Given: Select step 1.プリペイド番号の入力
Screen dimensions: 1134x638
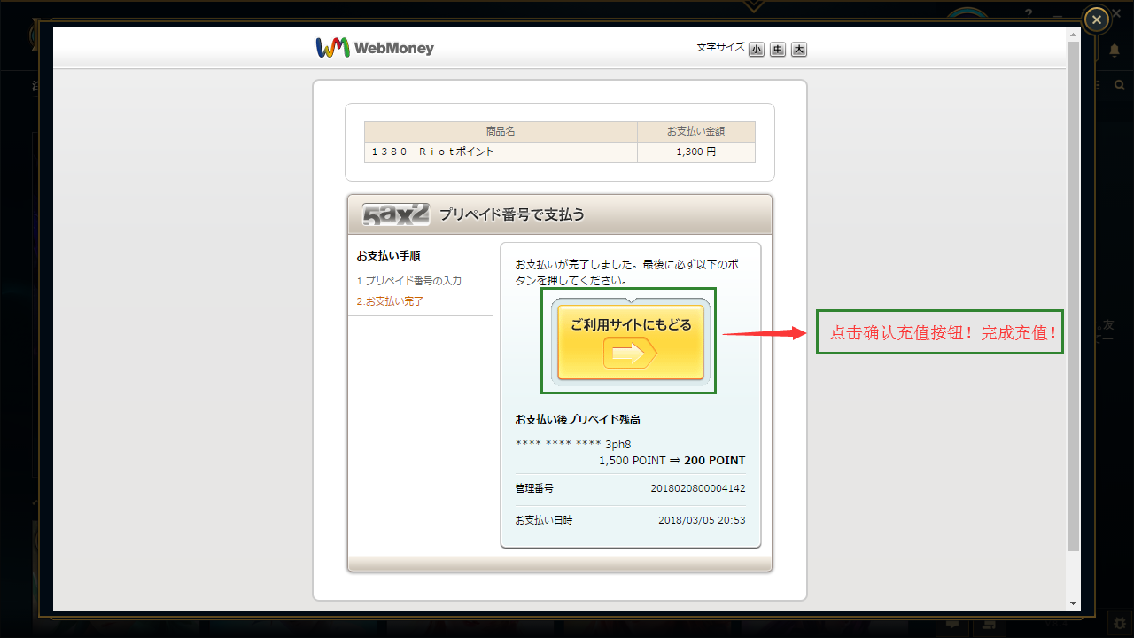Looking at the screenshot, I should click(409, 281).
